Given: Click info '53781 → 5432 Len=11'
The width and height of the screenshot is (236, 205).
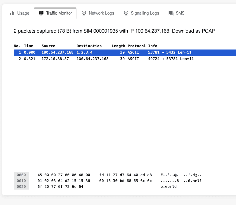Looking at the screenshot, I should click(170, 52).
